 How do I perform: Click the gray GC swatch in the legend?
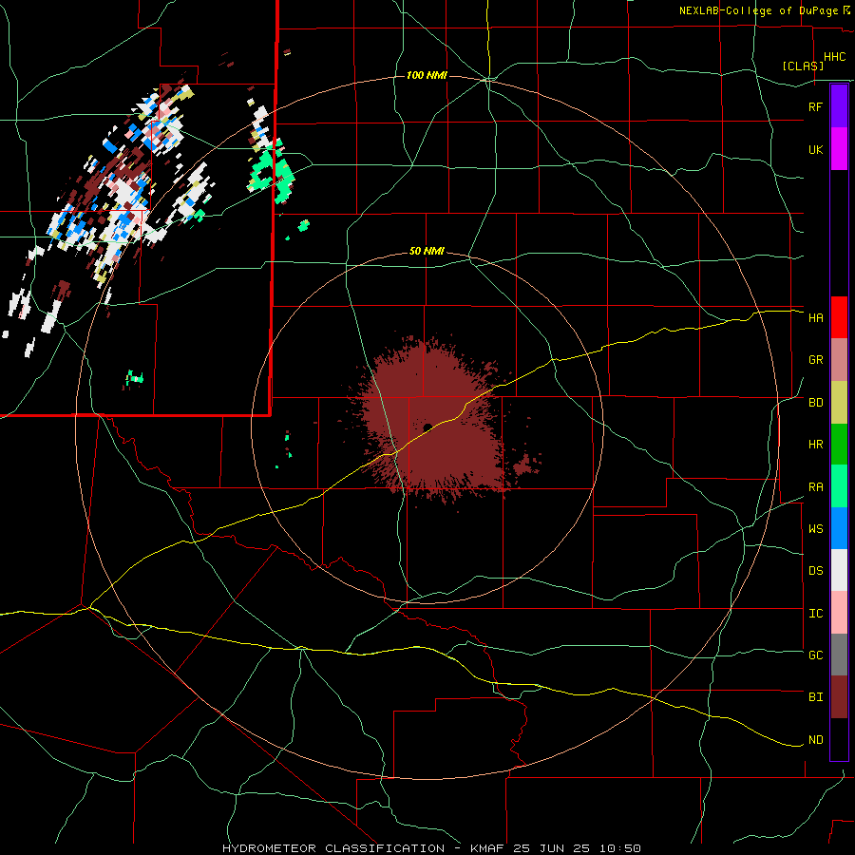click(x=839, y=655)
